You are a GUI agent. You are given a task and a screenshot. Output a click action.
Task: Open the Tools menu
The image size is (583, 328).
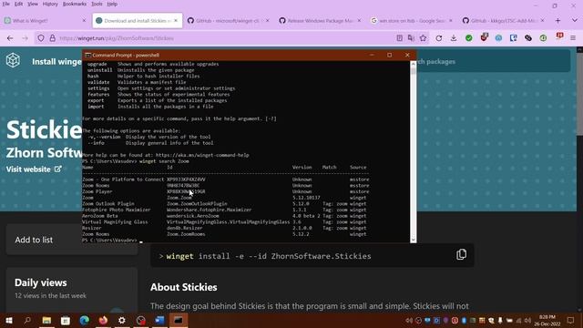coord(97,4)
